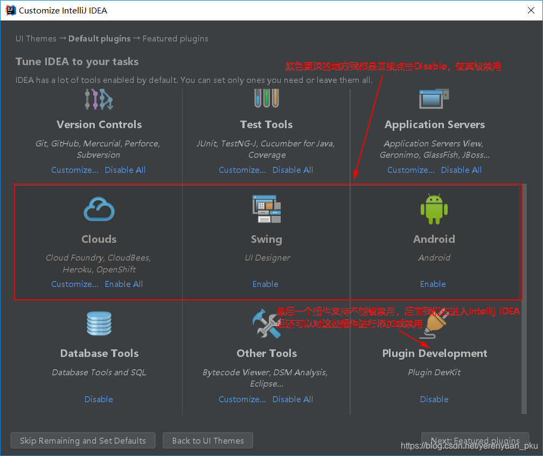Click the Plugin Development plug icon
Image resolution: width=543 pixels, height=456 pixels.
pyautogui.click(x=434, y=324)
